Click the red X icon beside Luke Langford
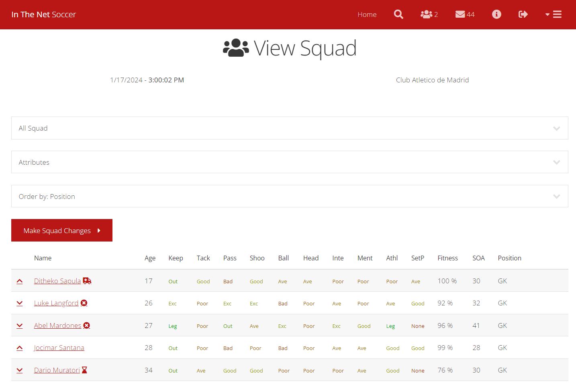 coord(84,303)
